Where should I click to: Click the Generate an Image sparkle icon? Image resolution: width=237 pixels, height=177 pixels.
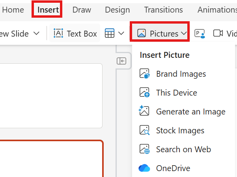click(x=144, y=111)
